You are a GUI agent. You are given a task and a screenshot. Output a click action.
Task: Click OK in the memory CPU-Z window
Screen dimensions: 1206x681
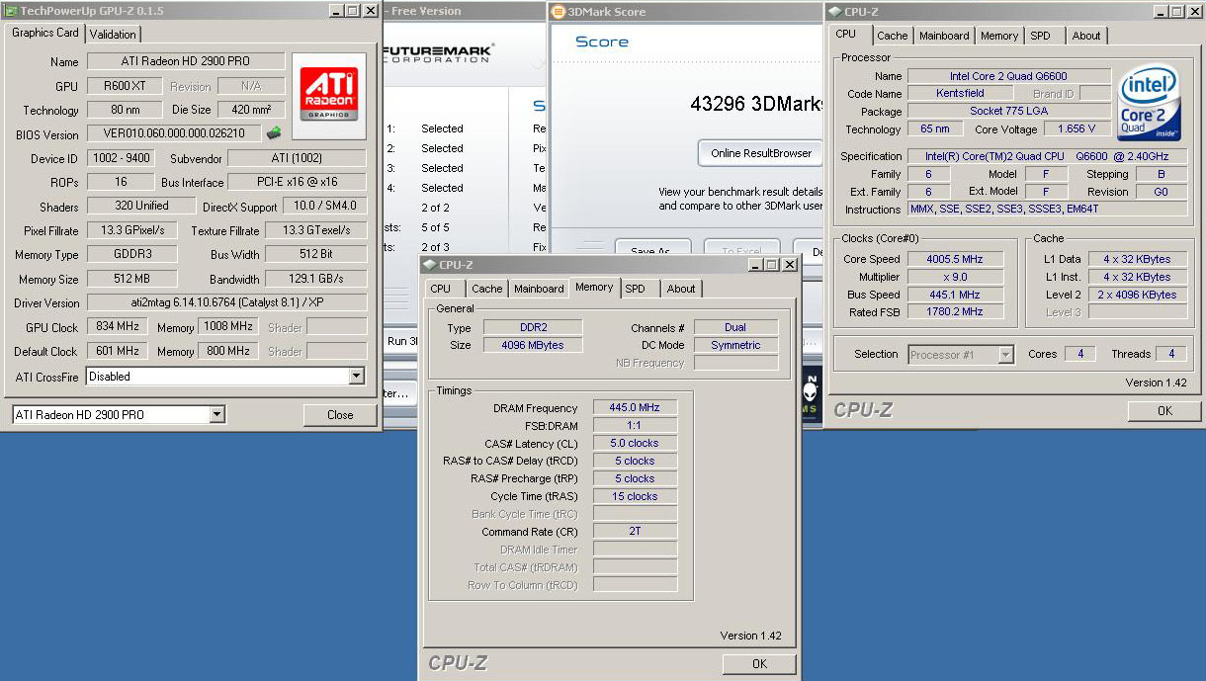coord(759,664)
